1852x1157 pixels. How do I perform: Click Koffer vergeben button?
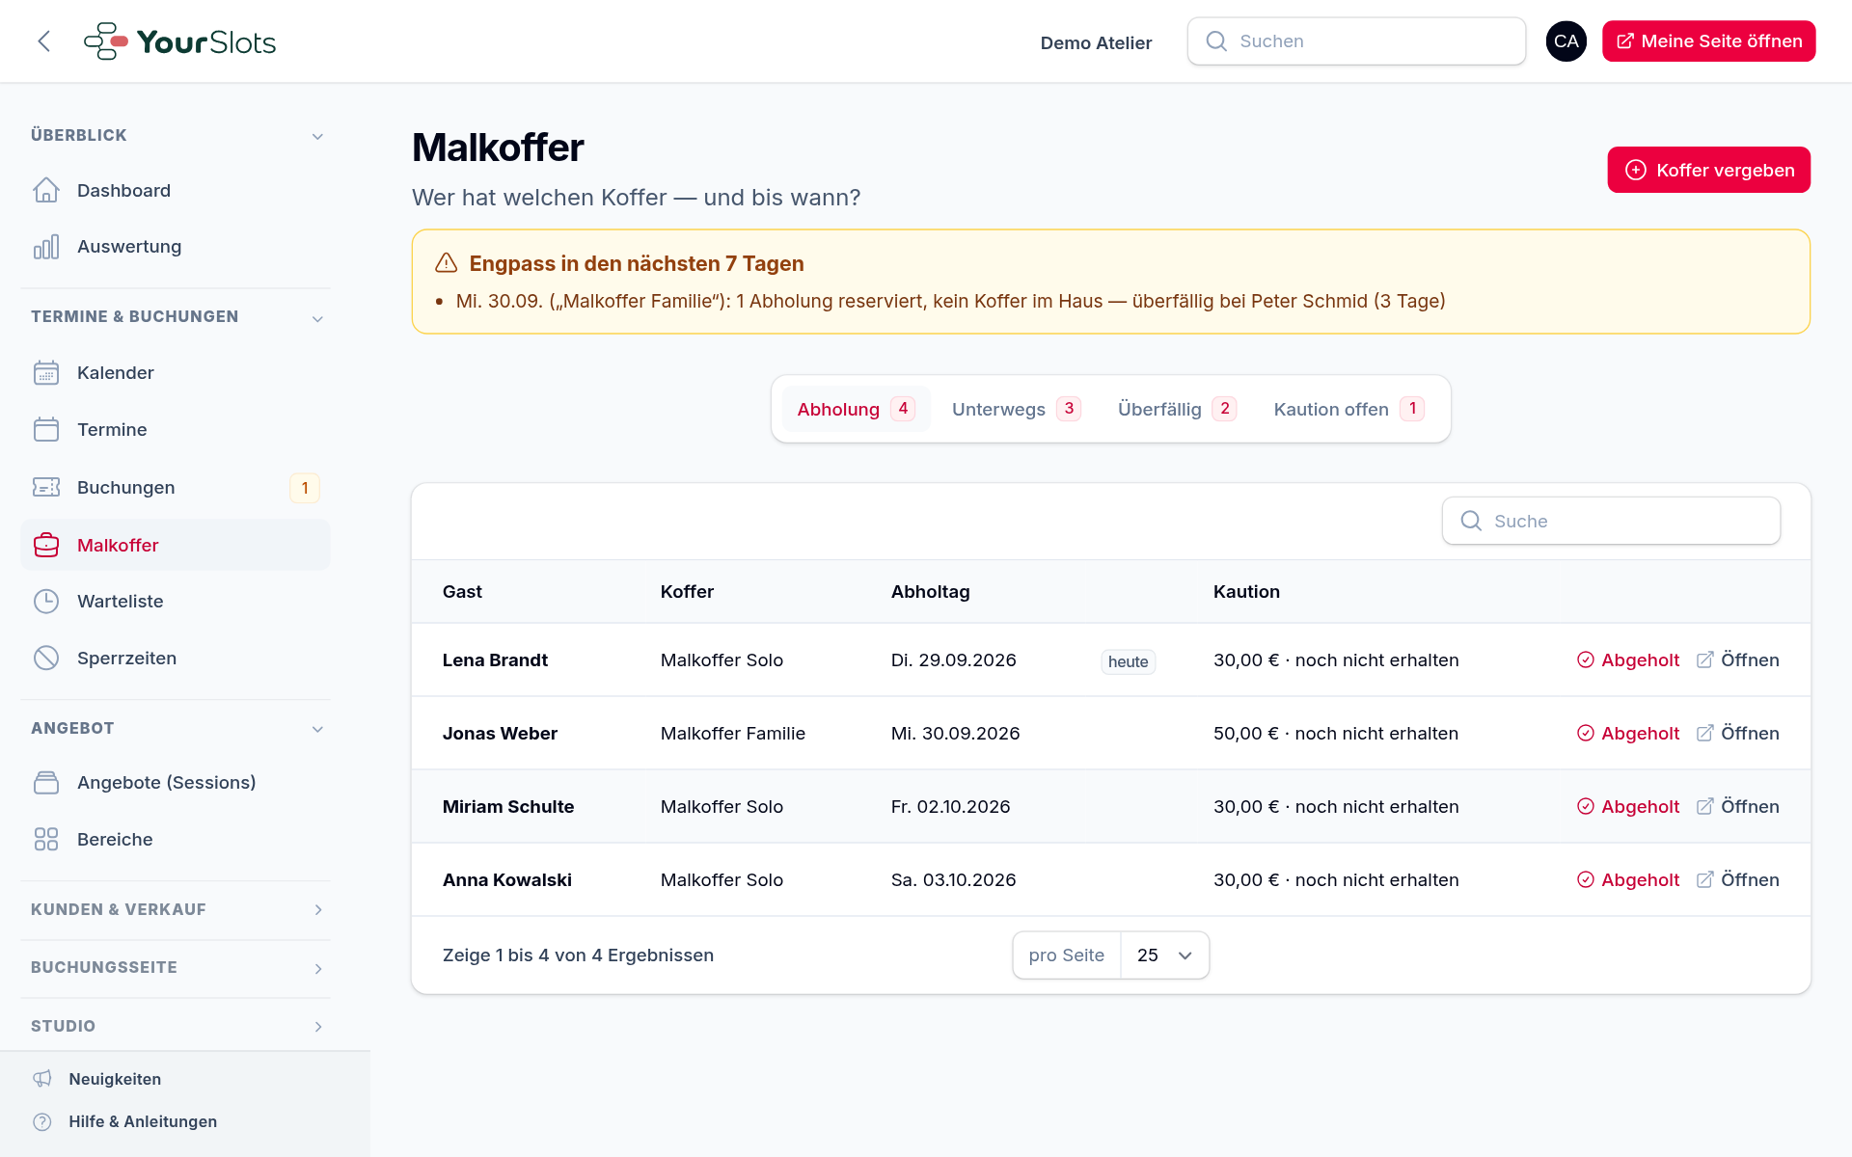[1708, 170]
